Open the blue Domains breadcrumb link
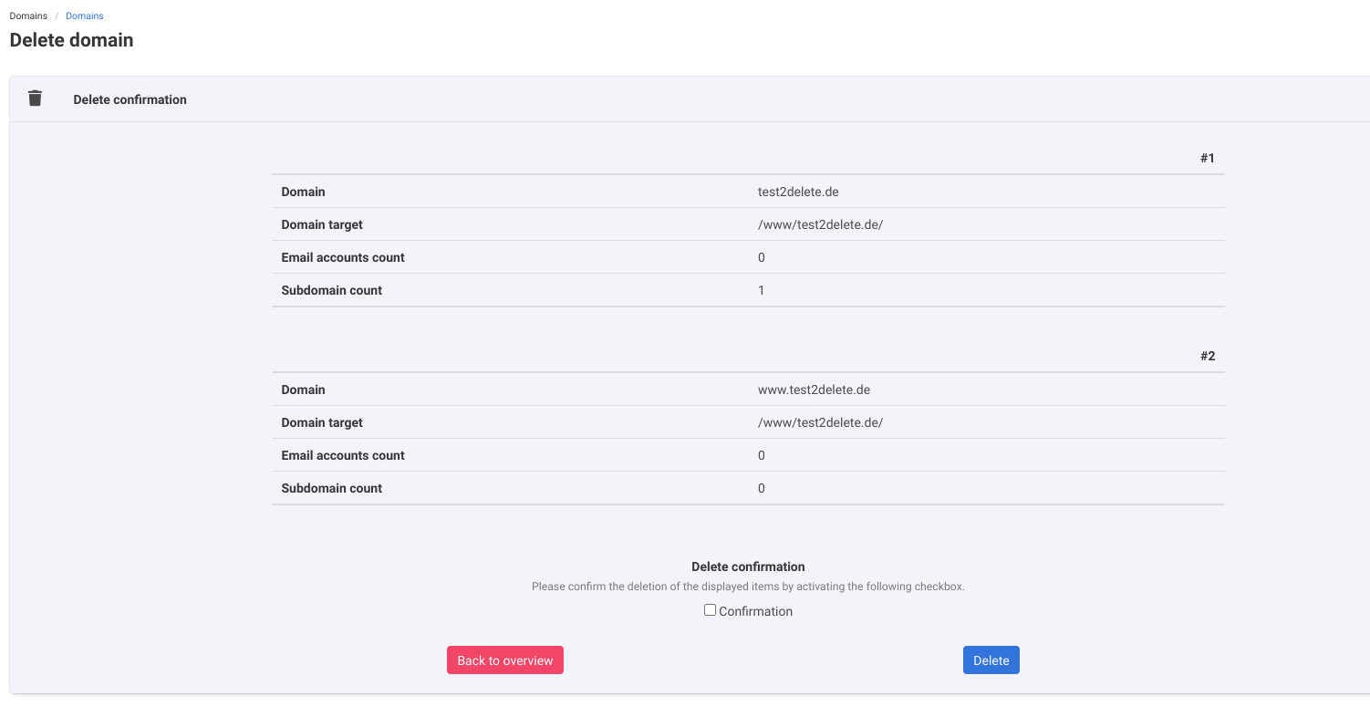 (85, 16)
